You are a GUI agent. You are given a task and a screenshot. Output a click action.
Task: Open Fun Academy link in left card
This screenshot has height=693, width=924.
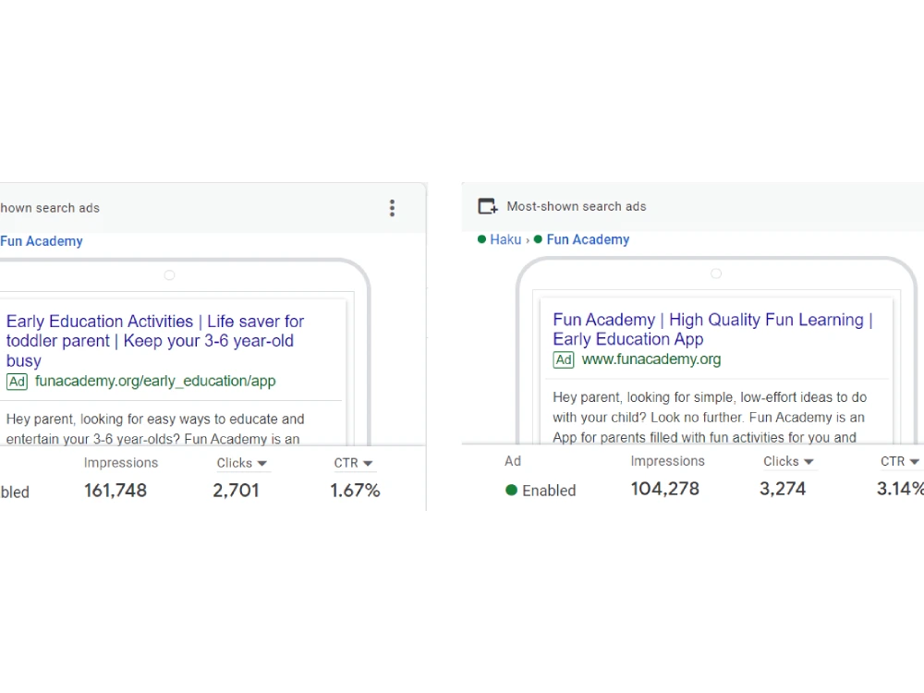[42, 241]
